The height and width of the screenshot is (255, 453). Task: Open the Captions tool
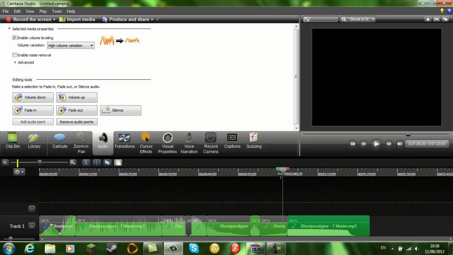tap(232, 141)
